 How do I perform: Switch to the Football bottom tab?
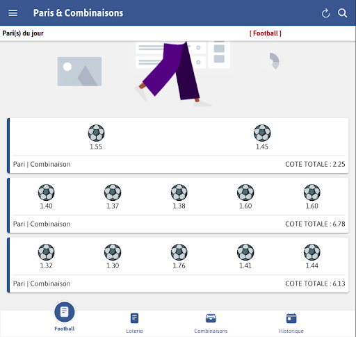point(65,316)
